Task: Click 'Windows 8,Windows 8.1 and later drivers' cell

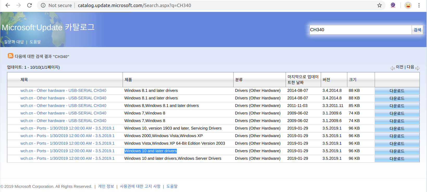Action: (x=161, y=106)
